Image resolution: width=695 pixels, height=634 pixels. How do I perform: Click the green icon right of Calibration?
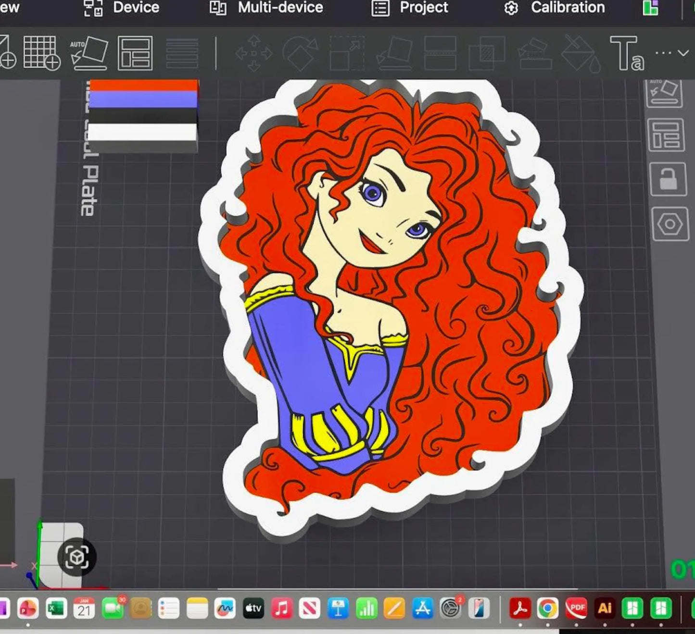coord(650,8)
